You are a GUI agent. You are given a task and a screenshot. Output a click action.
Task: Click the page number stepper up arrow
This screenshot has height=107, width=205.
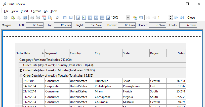tap(171, 16)
